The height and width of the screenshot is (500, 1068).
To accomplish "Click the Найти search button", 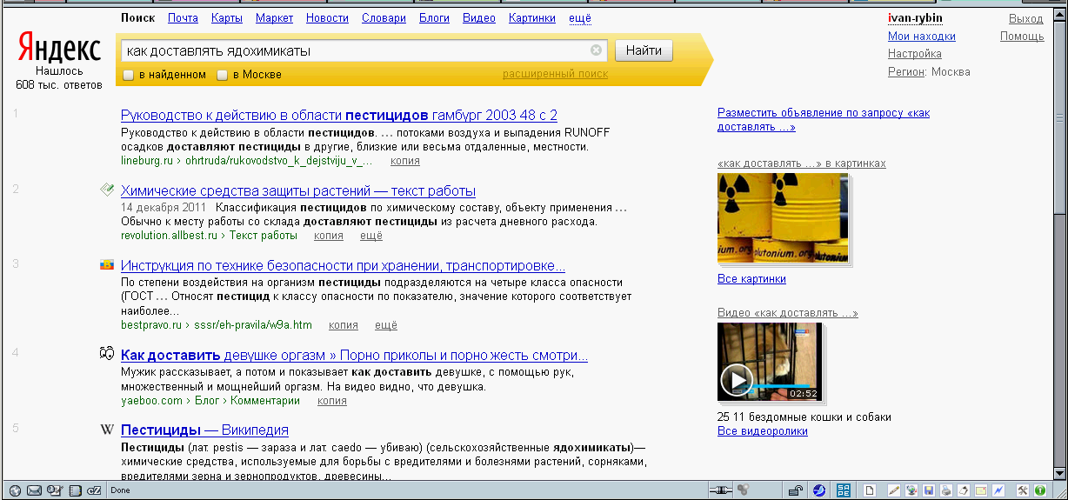I will click(644, 50).
